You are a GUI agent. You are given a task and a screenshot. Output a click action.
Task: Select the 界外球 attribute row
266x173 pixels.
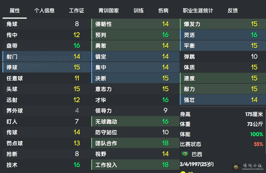click(x=47, y=111)
